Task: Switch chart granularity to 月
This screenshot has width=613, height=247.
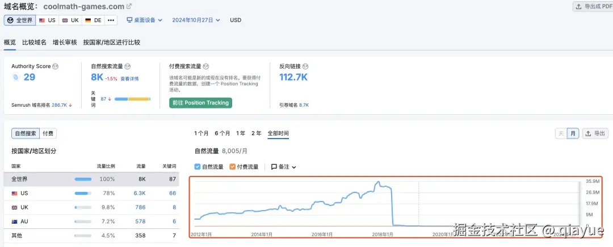Action: (573, 133)
